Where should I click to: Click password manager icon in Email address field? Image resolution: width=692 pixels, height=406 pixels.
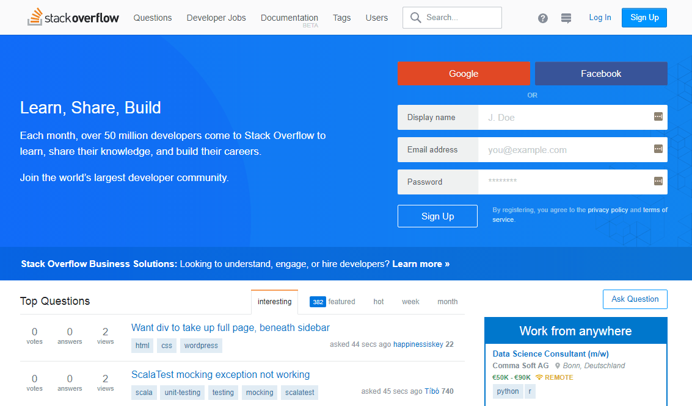tap(658, 149)
